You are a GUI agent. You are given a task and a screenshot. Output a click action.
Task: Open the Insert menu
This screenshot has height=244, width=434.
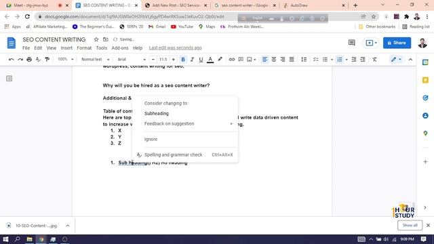(x=66, y=48)
